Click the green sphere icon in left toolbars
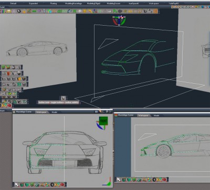 coord(19,84)
